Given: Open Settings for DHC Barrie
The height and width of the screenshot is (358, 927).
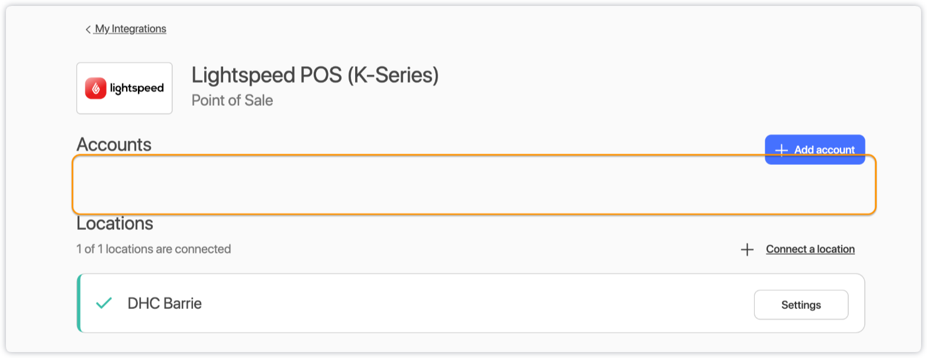Looking at the screenshot, I should (x=801, y=305).
